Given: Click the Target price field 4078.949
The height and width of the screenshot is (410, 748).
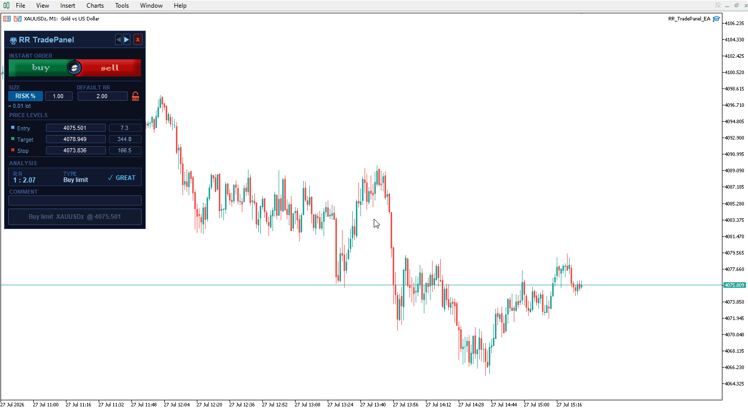Looking at the screenshot, I should [76, 139].
